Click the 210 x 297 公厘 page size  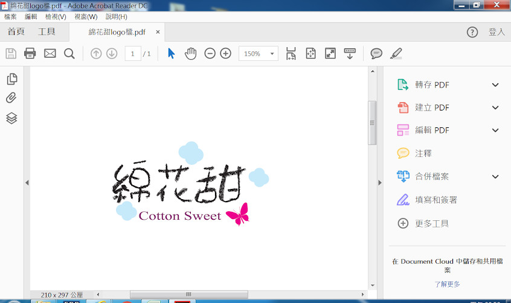coord(62,295)
